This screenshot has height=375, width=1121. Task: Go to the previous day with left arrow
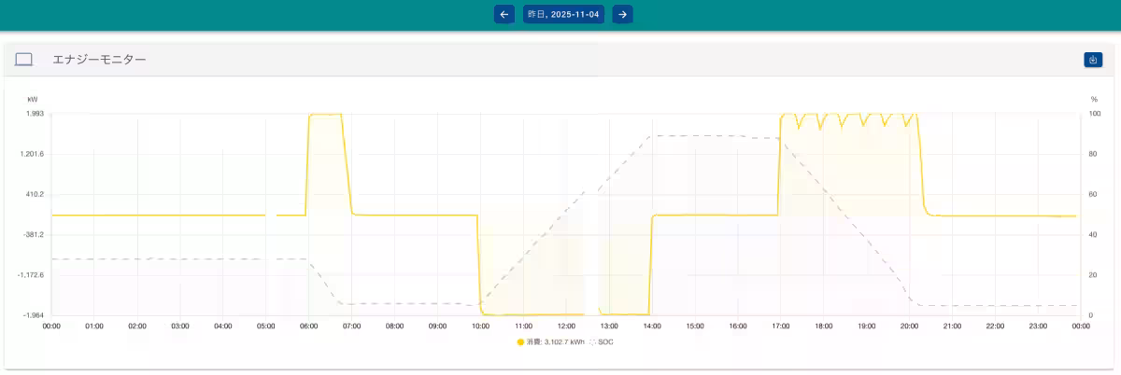[504, 14]
